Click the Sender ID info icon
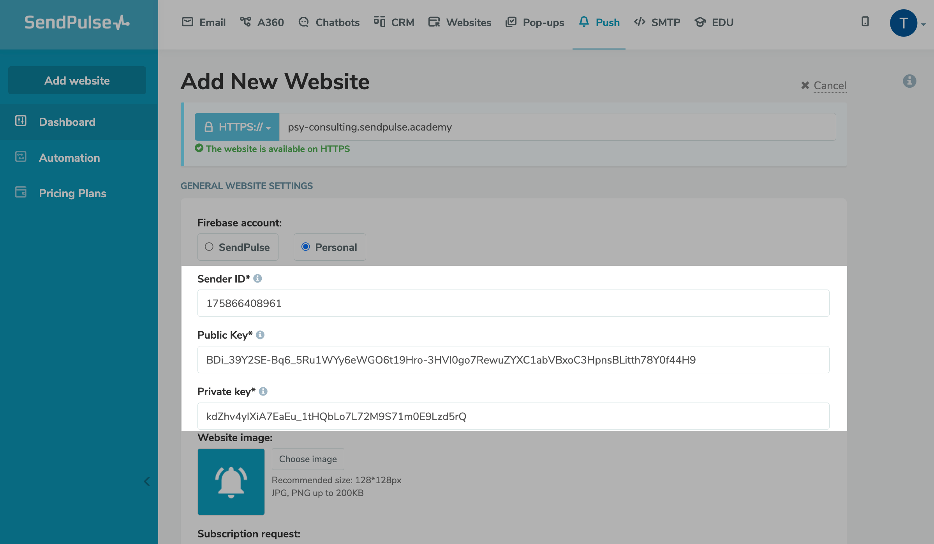 [257, 279]
